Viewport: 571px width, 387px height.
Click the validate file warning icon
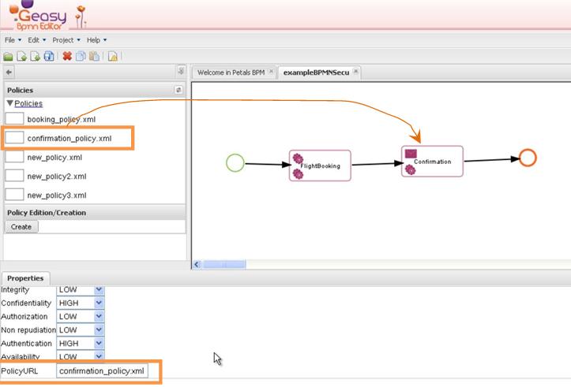[x=112, y=57]
